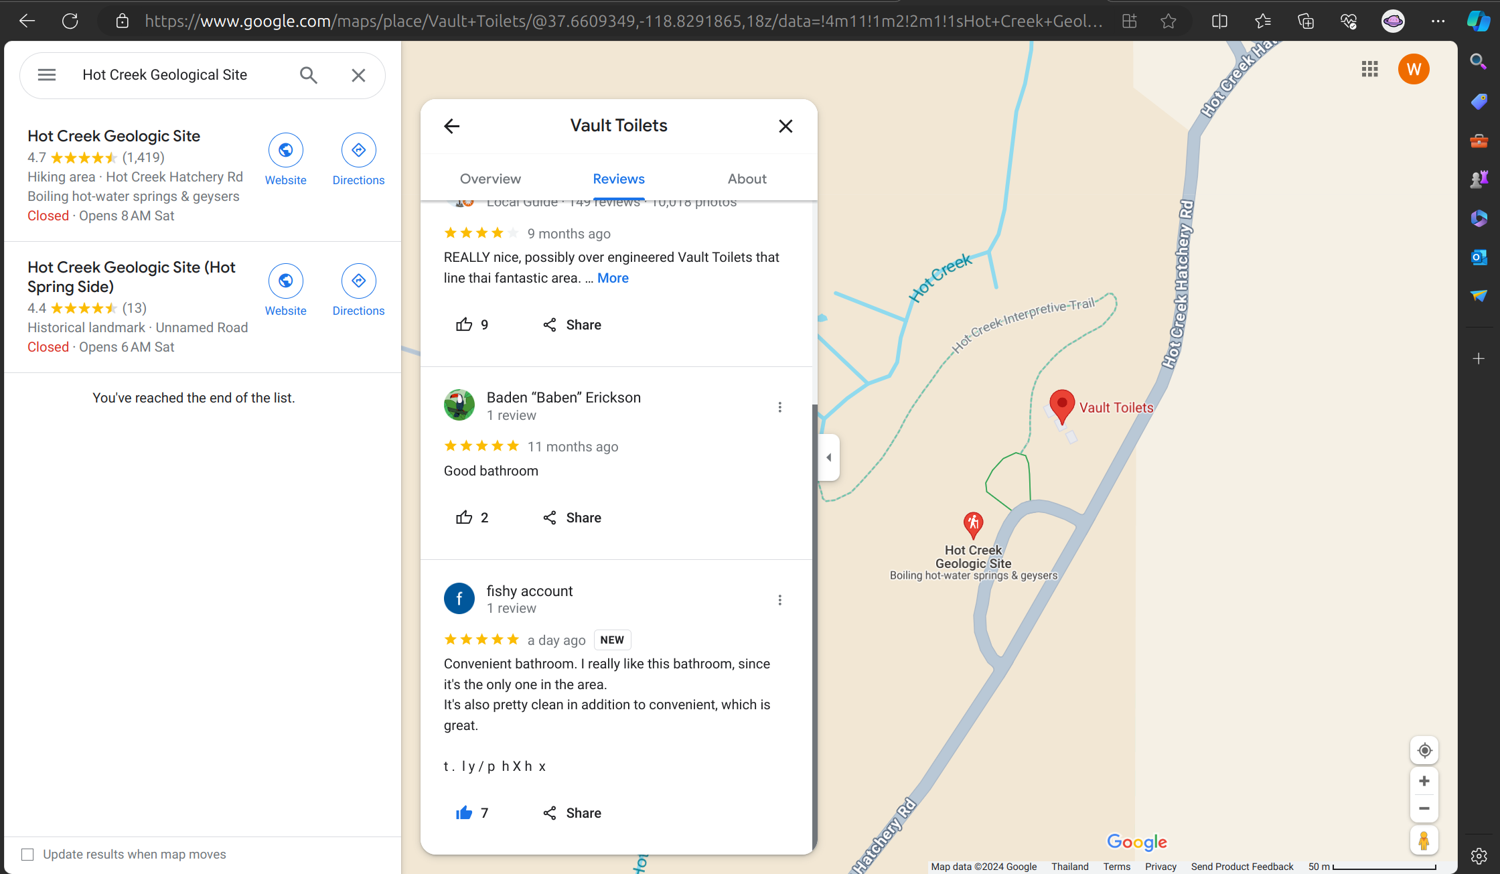The image size is (1500, 874).
Task: Show your location on the map
Action: pos(1424,750)
